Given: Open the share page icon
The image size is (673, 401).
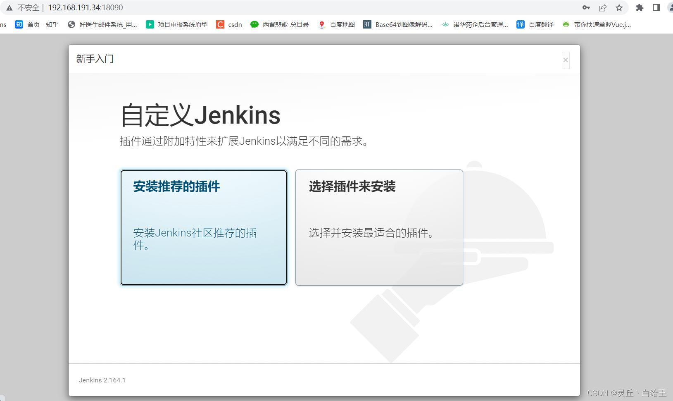Looking at the screenshot, I should [x=603, y=7].
